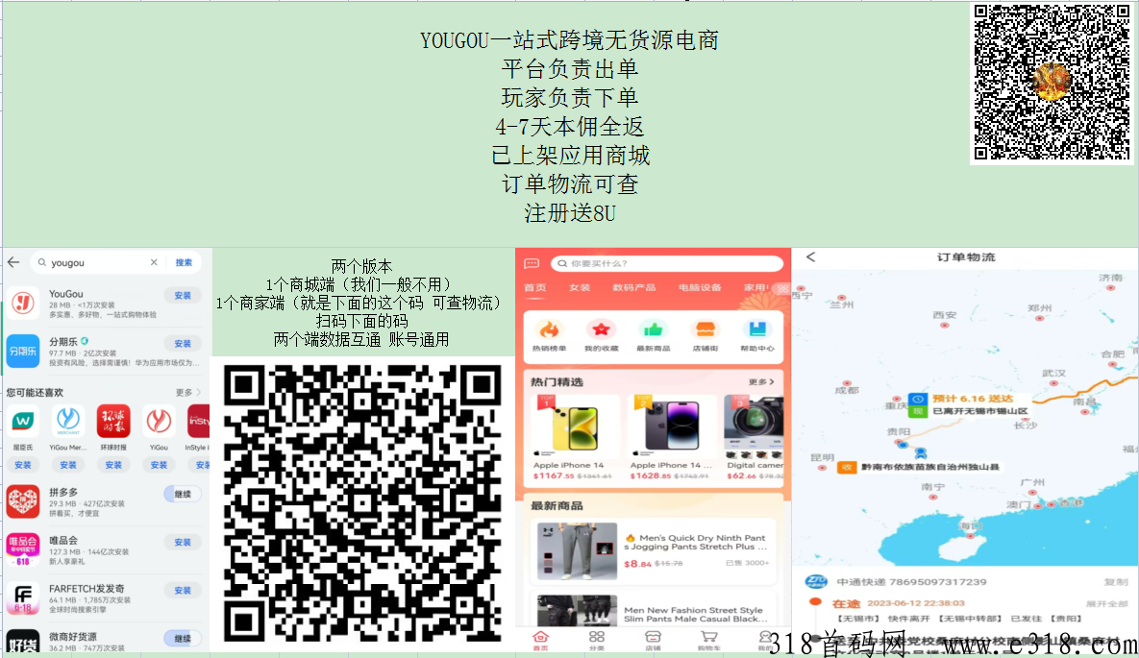Click the large merchant QR code
Image resolution: width=1139 pixels, height=658 pixels.
pos(362,503)
